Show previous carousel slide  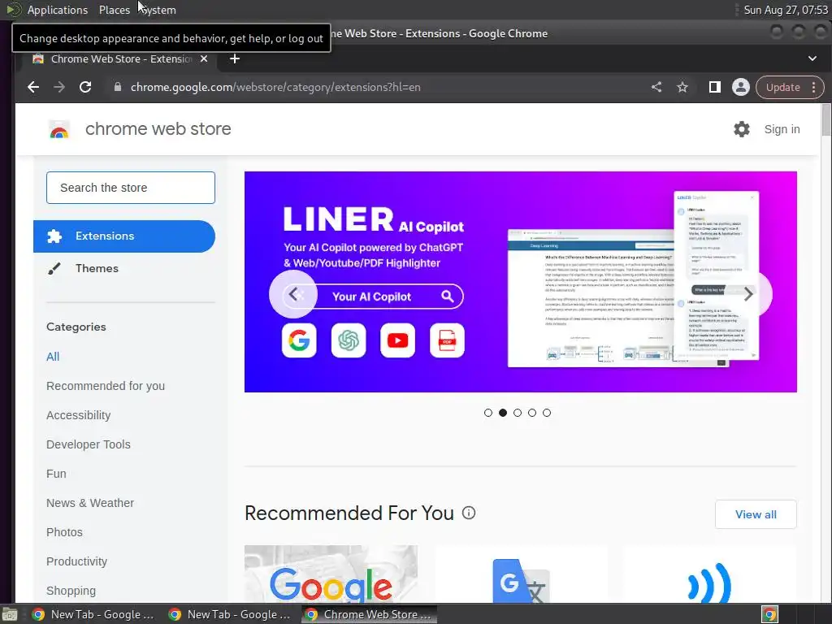(x=292, y=294)
